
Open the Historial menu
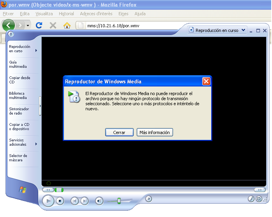66,14
